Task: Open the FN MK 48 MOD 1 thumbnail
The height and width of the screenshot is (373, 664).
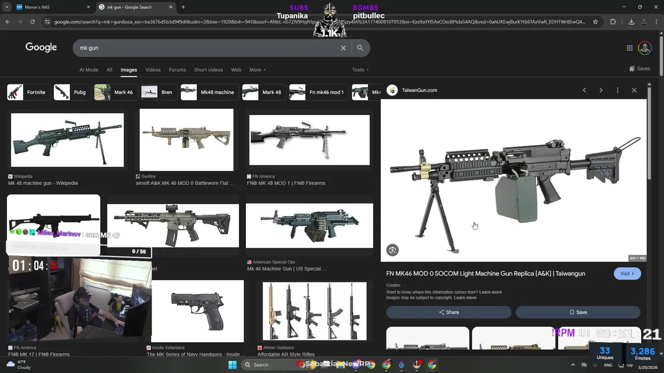Action: tap(309, 140)
